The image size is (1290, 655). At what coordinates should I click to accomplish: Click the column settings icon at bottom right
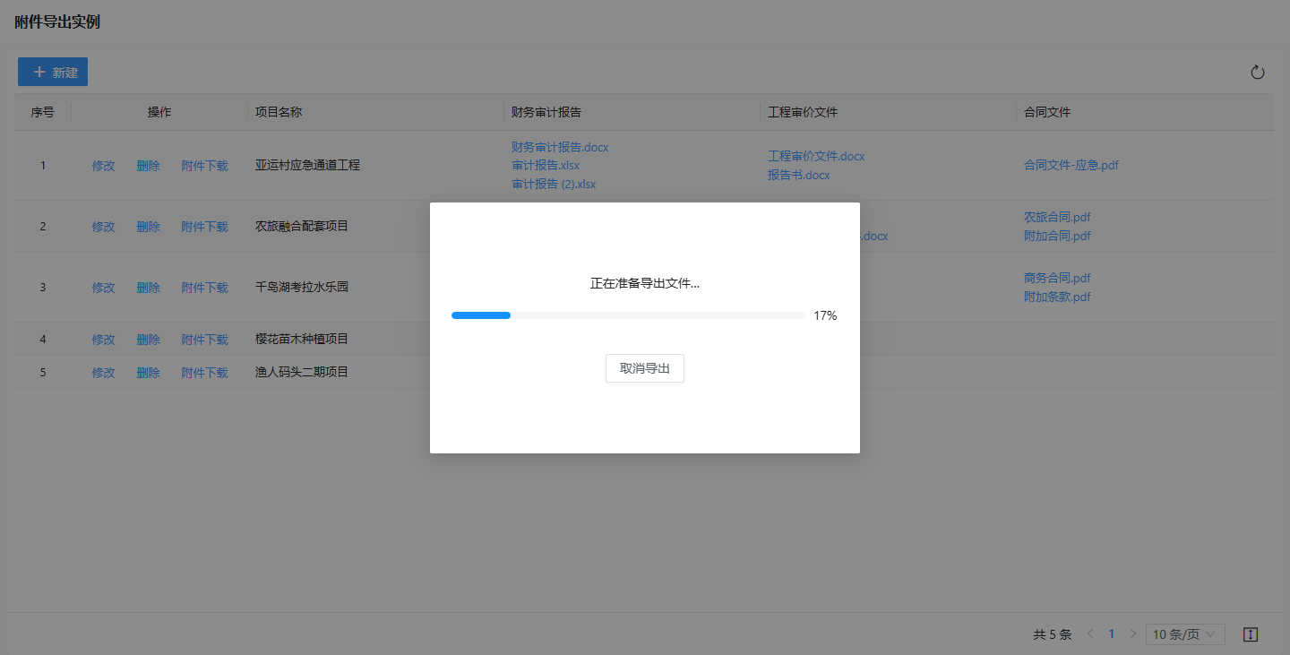1251,634
